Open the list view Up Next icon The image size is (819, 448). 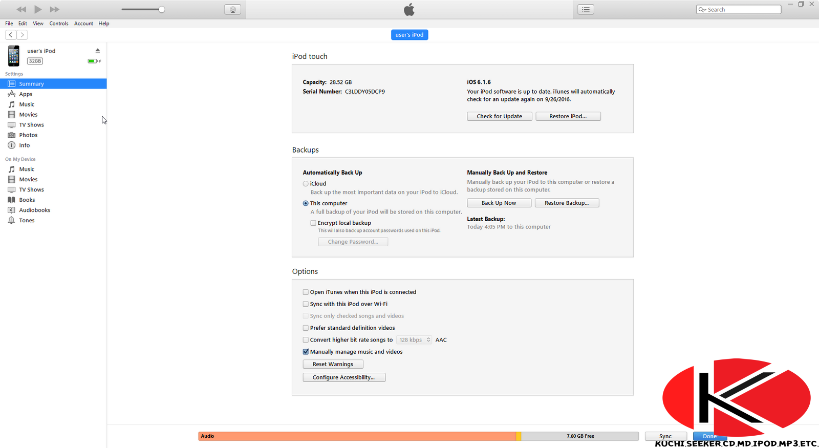(586, 9)
